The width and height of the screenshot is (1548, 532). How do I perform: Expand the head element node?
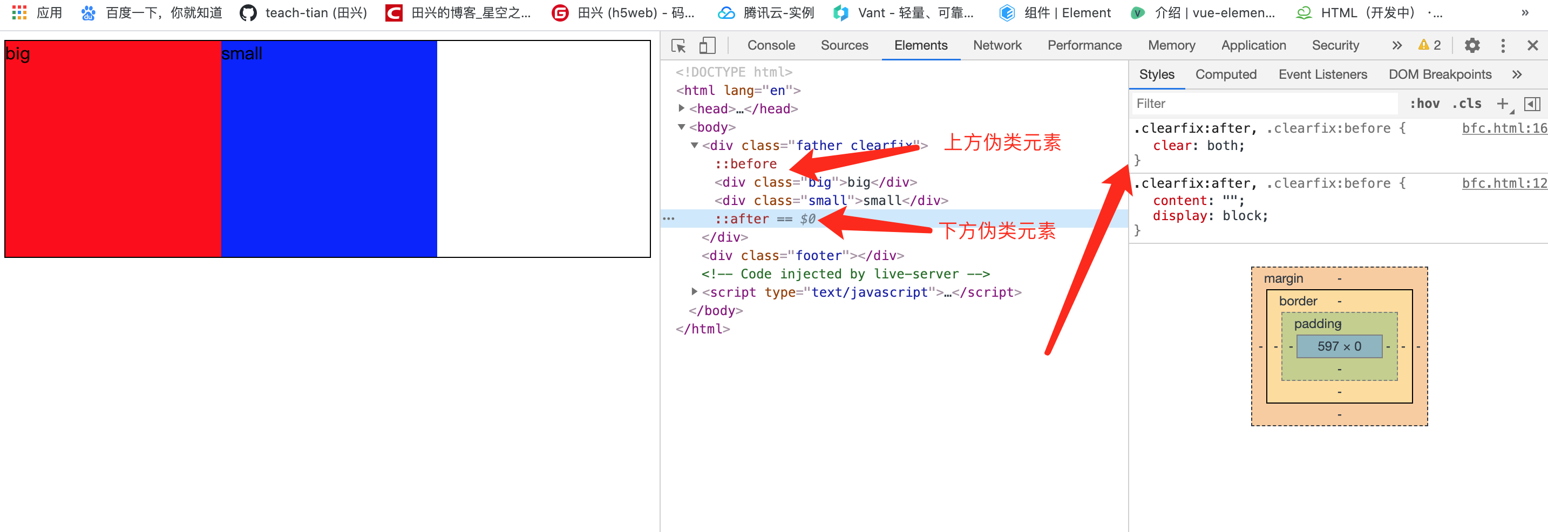point(681,108)
